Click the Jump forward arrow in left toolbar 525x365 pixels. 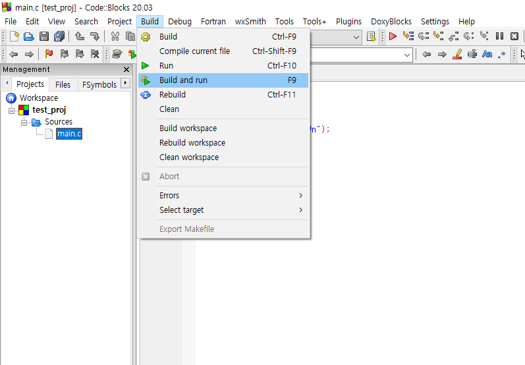pyautogui.click(x=29, y=54)
